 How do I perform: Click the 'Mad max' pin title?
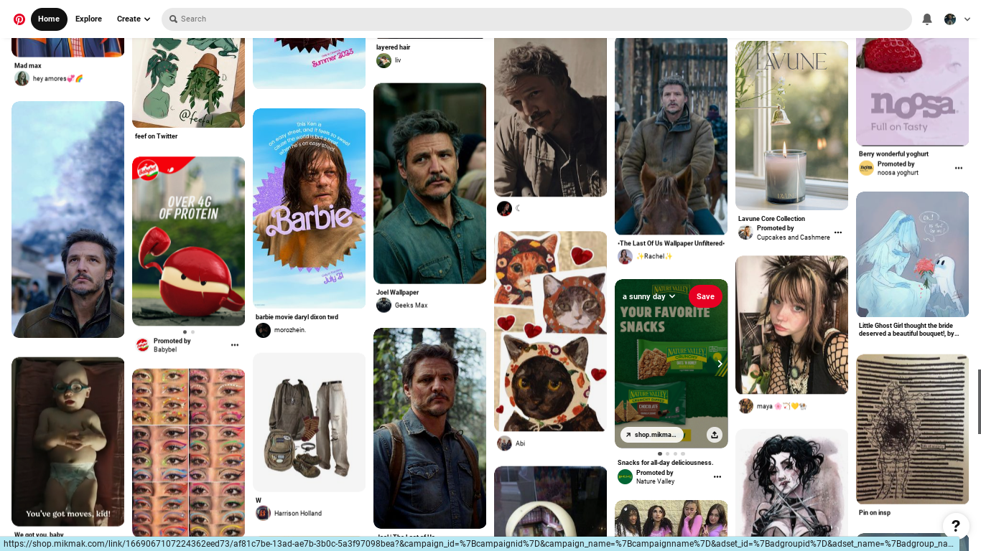pos(27,66)
